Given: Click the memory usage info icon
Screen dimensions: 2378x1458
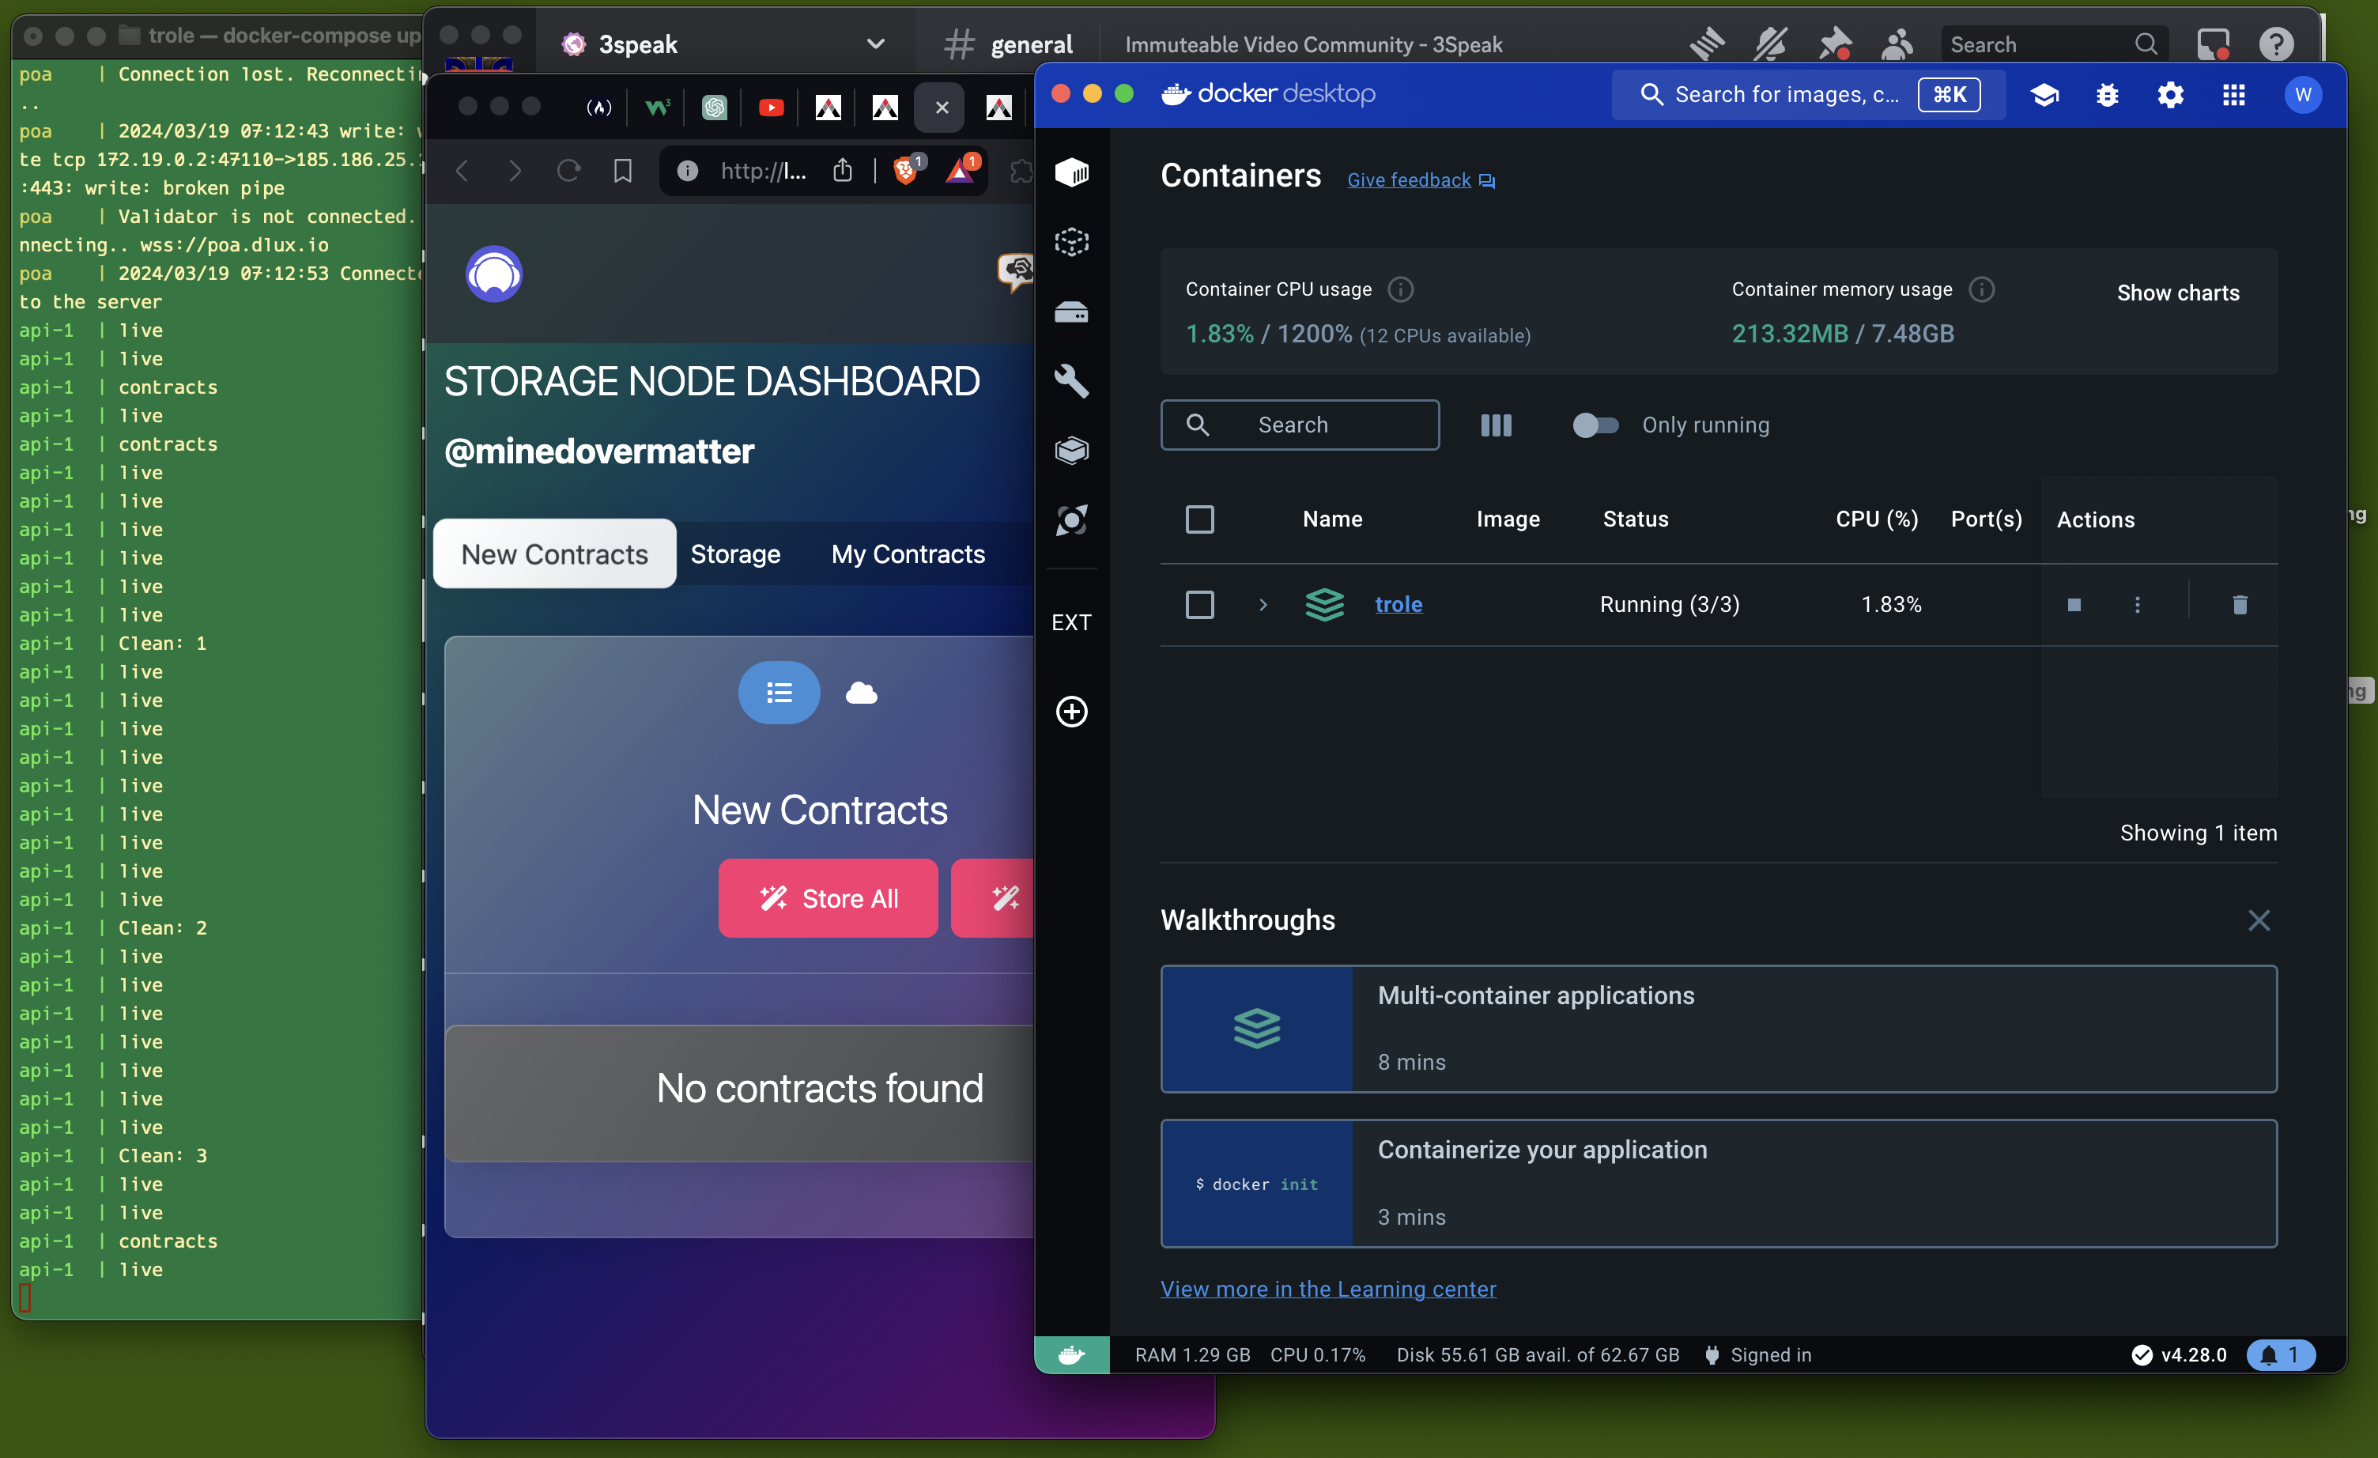Looking at the screenshot, I should click(1981, 289).
